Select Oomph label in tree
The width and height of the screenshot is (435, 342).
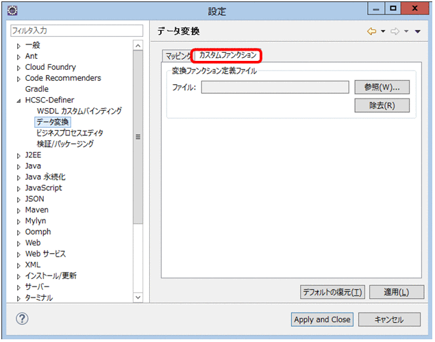38,232
